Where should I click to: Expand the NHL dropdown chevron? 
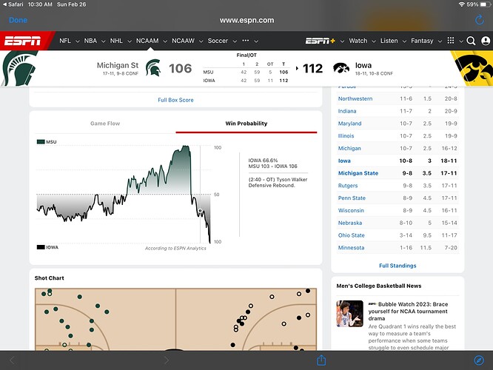pyautogui.click(x=129, y=41)
